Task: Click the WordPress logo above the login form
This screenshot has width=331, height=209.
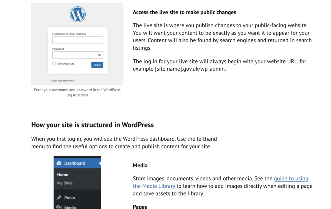Action: tap(78, 15)
